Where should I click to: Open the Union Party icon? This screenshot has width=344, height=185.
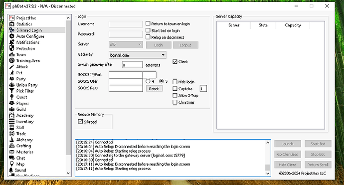point(11,85)
